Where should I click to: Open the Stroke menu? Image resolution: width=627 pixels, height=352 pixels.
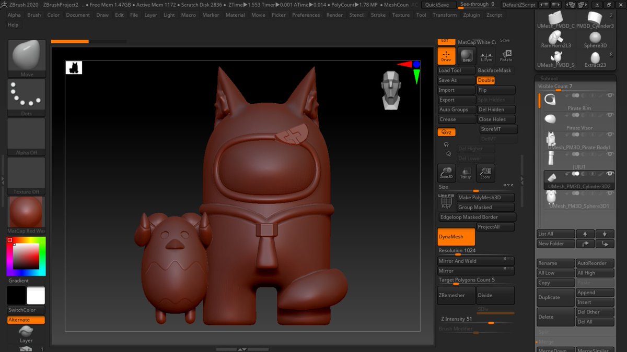pos(378,15)
